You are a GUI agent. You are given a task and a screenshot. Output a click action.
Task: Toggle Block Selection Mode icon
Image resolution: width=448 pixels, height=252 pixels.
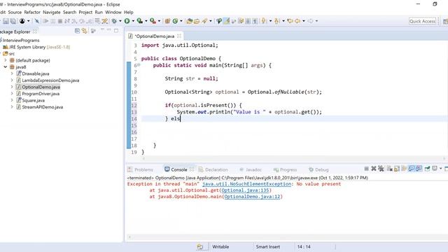pos(248,21)
